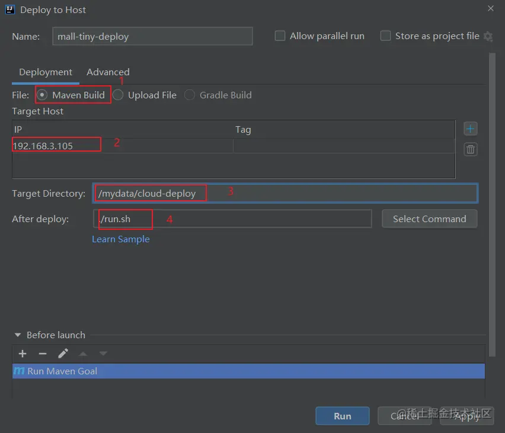
Task: Click the Apply button
Action: (x=466, y=416)
